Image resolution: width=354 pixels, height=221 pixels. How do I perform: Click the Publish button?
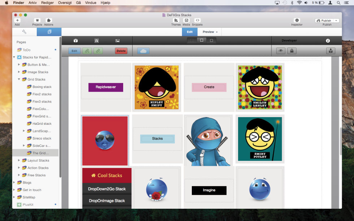tap(324, 21)
